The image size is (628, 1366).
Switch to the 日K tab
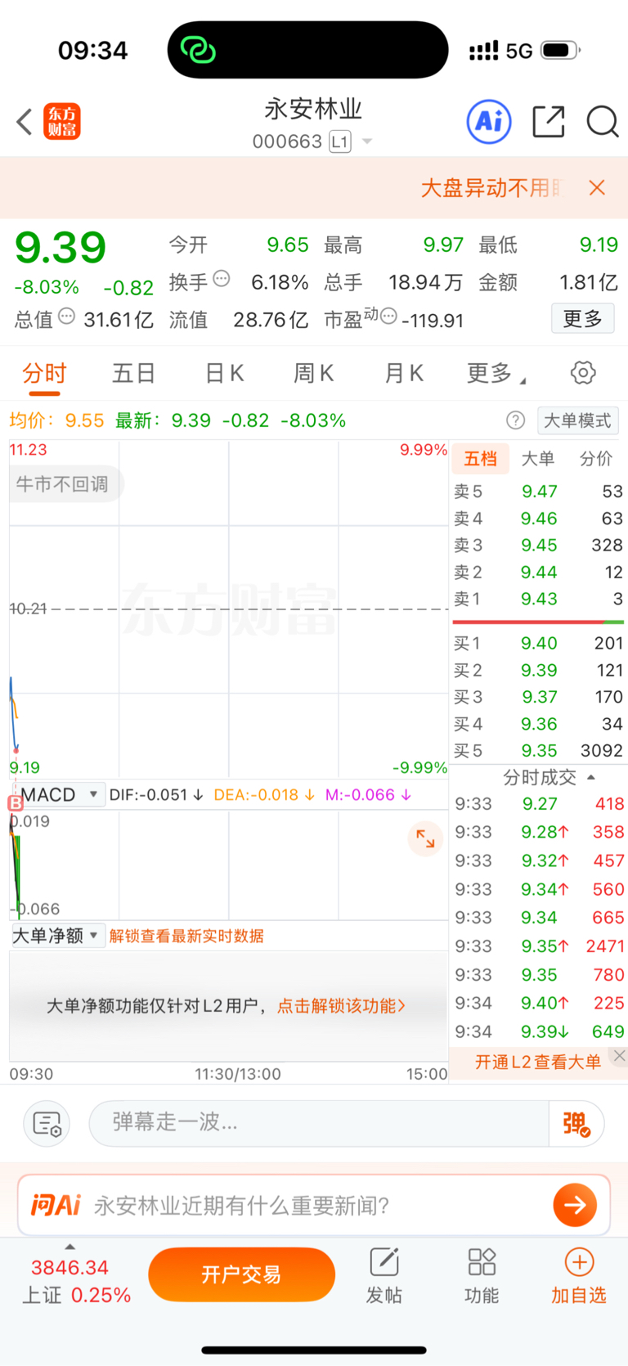click(x=225, y=374)
